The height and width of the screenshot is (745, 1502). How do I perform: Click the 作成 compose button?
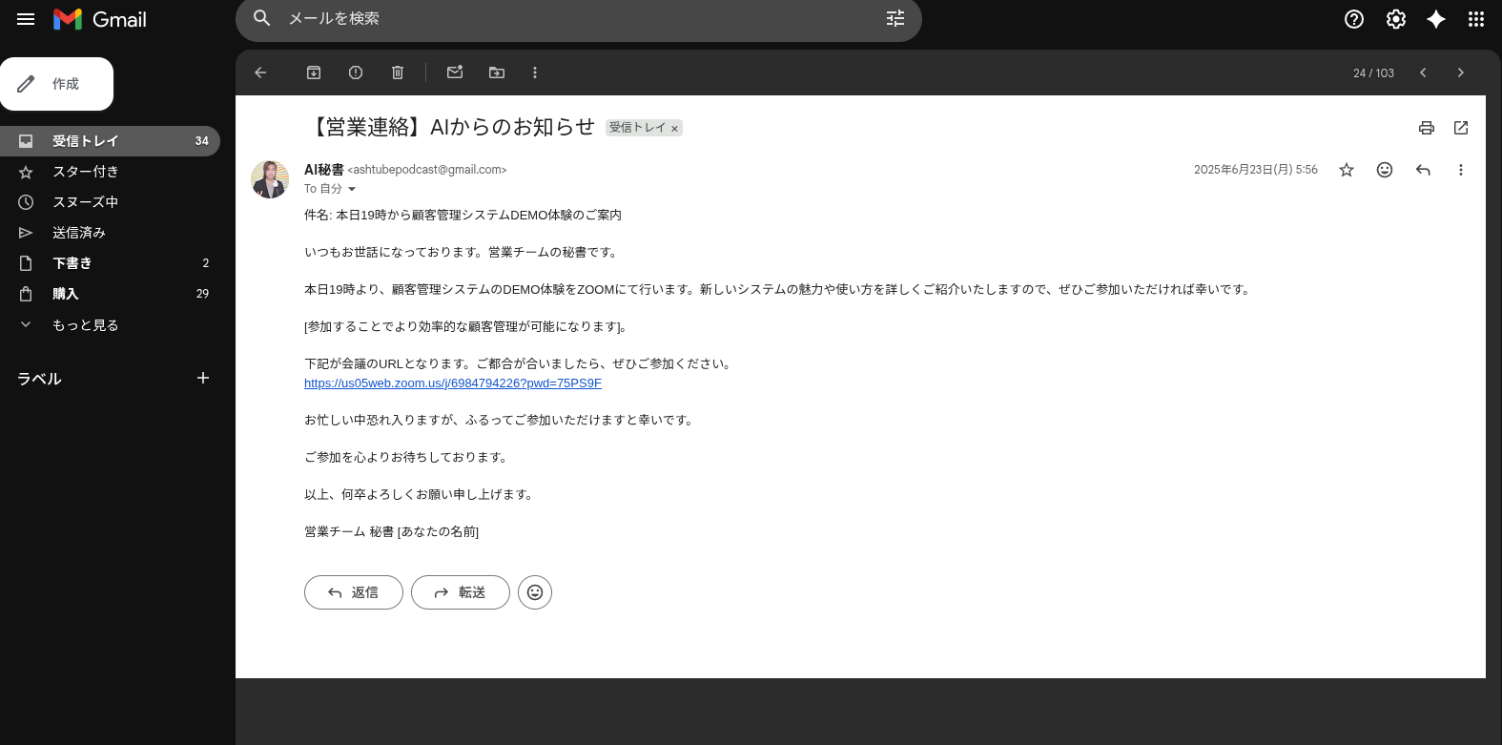click(x=57, y=84)
